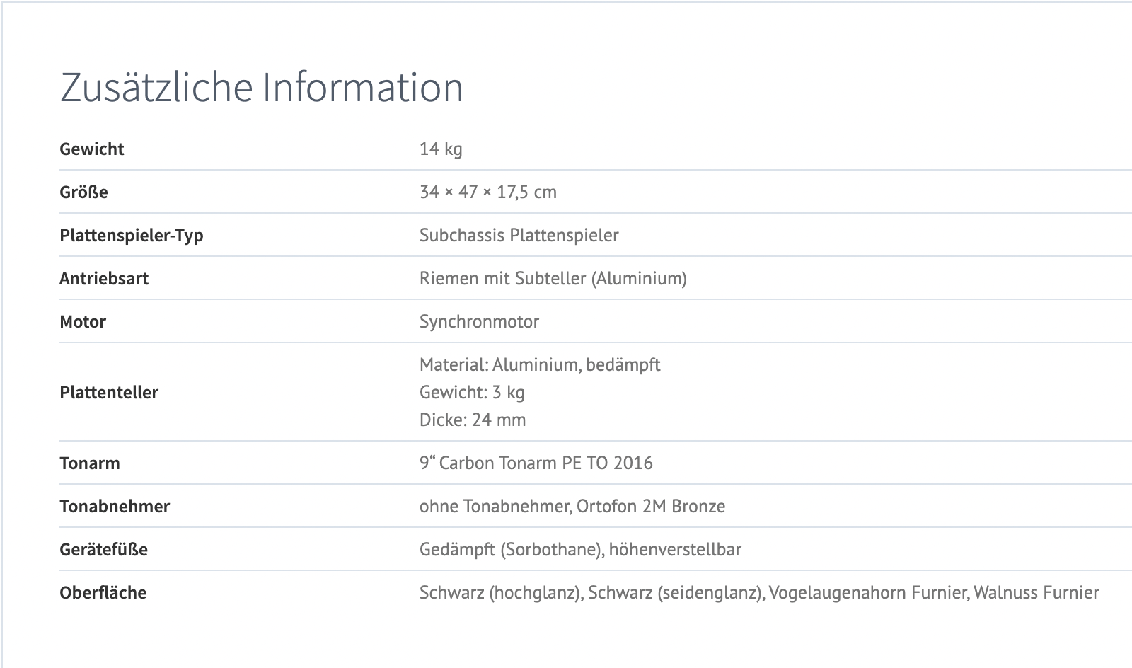Click "Walnuss Furnier" surface text
Screen dimensions: 1132x668
click(1036, 593)
